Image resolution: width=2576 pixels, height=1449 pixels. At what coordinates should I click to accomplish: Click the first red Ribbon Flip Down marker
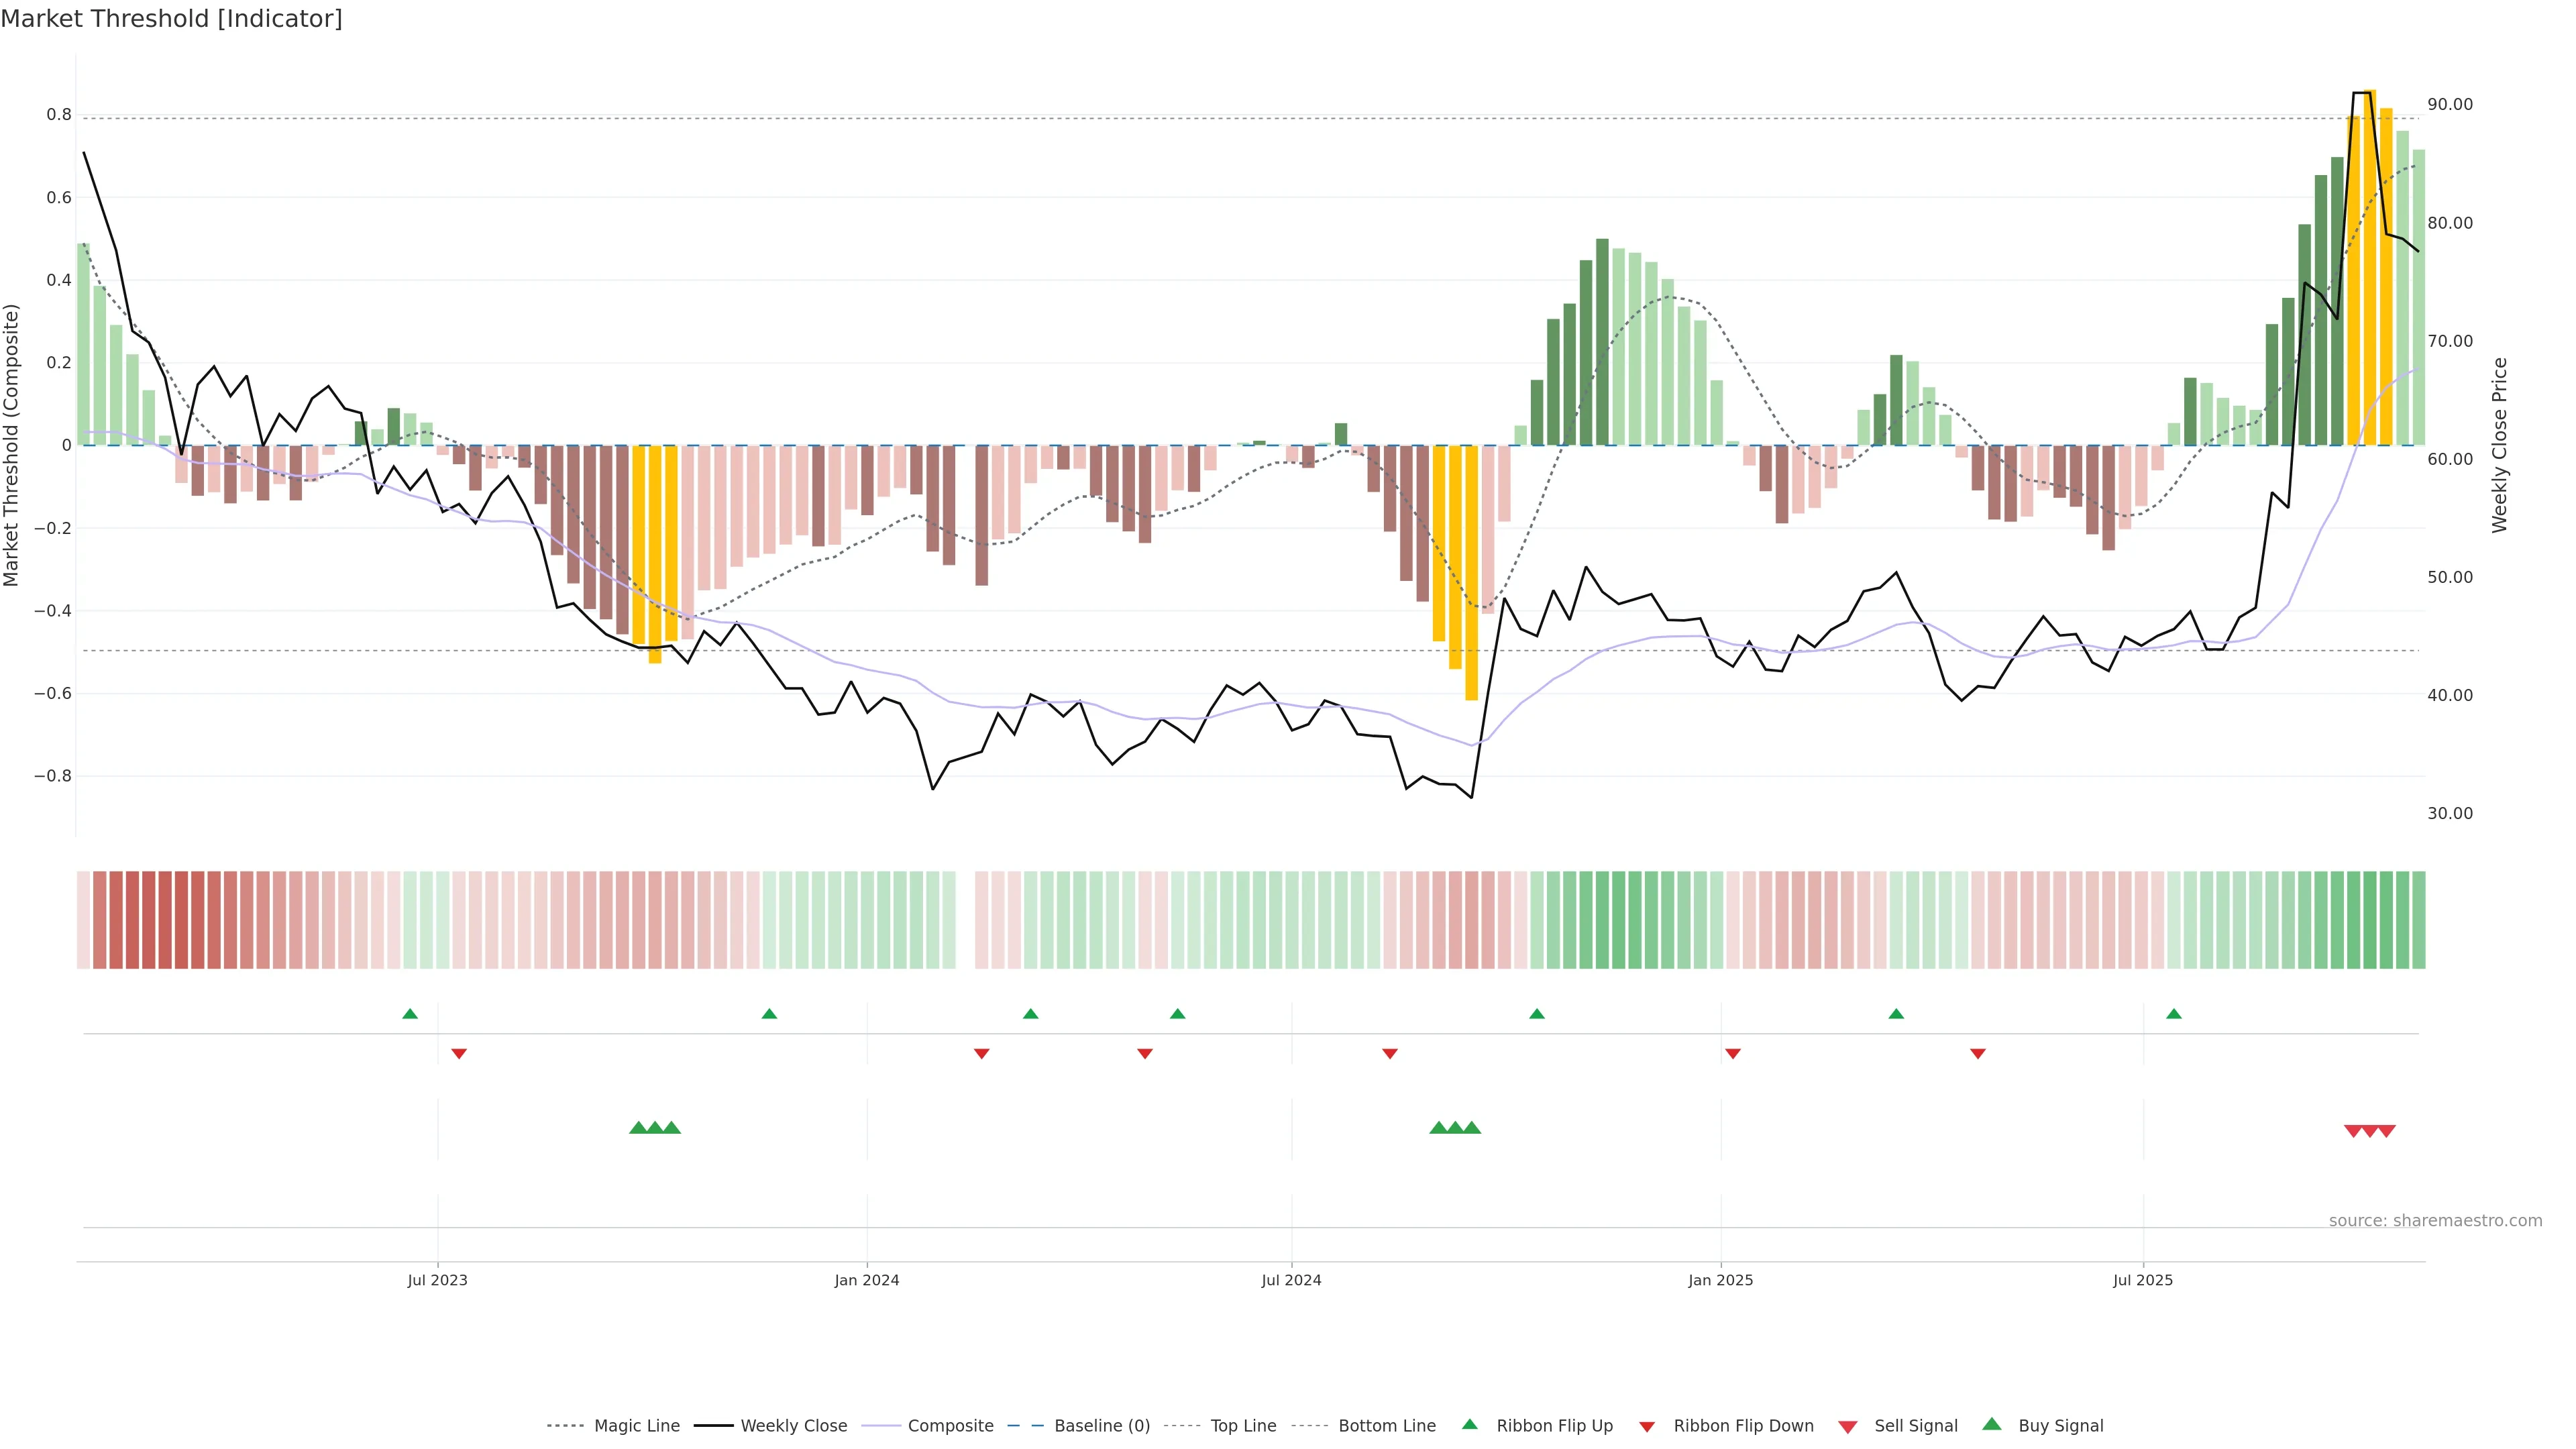point(459,1054)
